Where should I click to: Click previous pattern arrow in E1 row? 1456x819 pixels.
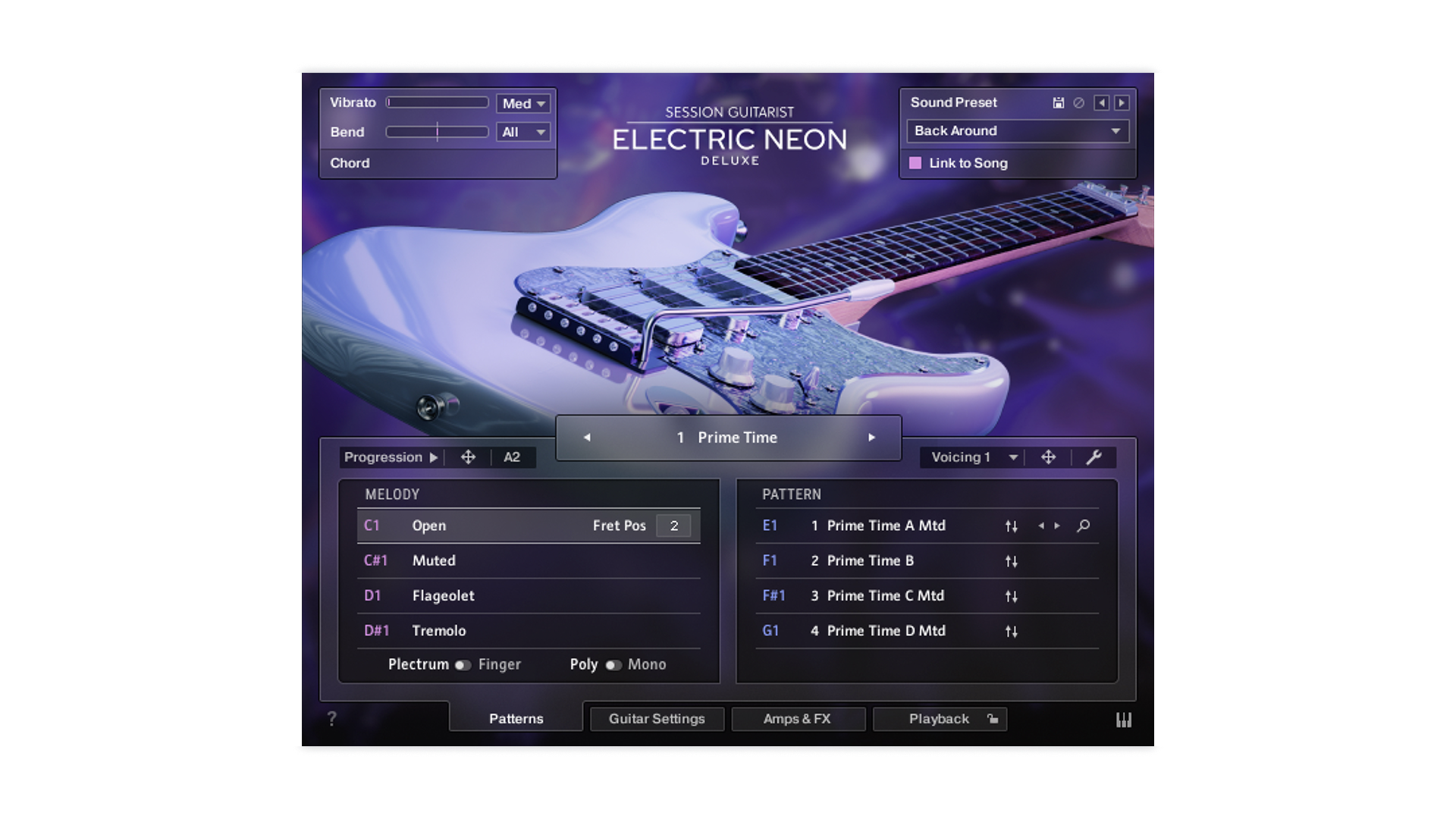coord(1041,526)
